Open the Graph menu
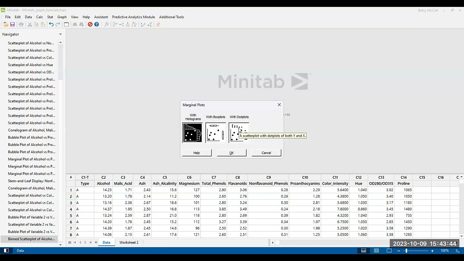 tap(62, 17)
